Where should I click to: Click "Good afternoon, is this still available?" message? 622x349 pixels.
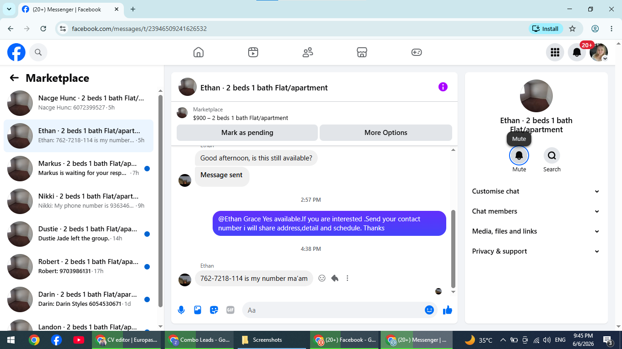point(256,158)
